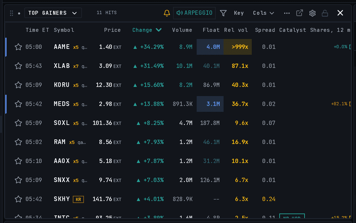Star the AAOX row

tap(18, 161)
